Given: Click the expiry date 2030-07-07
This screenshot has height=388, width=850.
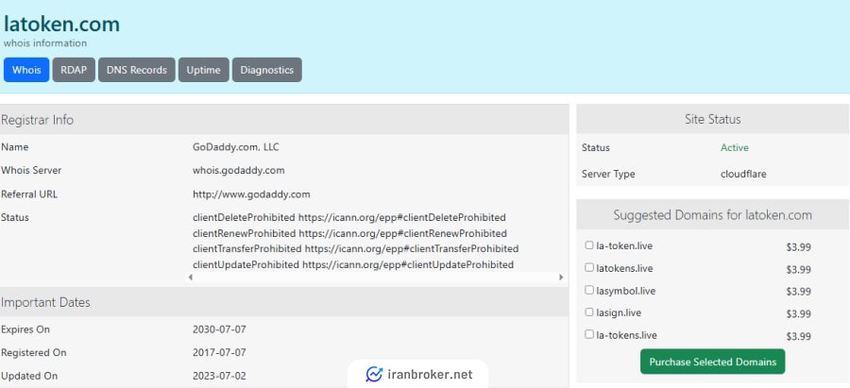Looking at the screenshot, I should [219, 329].
